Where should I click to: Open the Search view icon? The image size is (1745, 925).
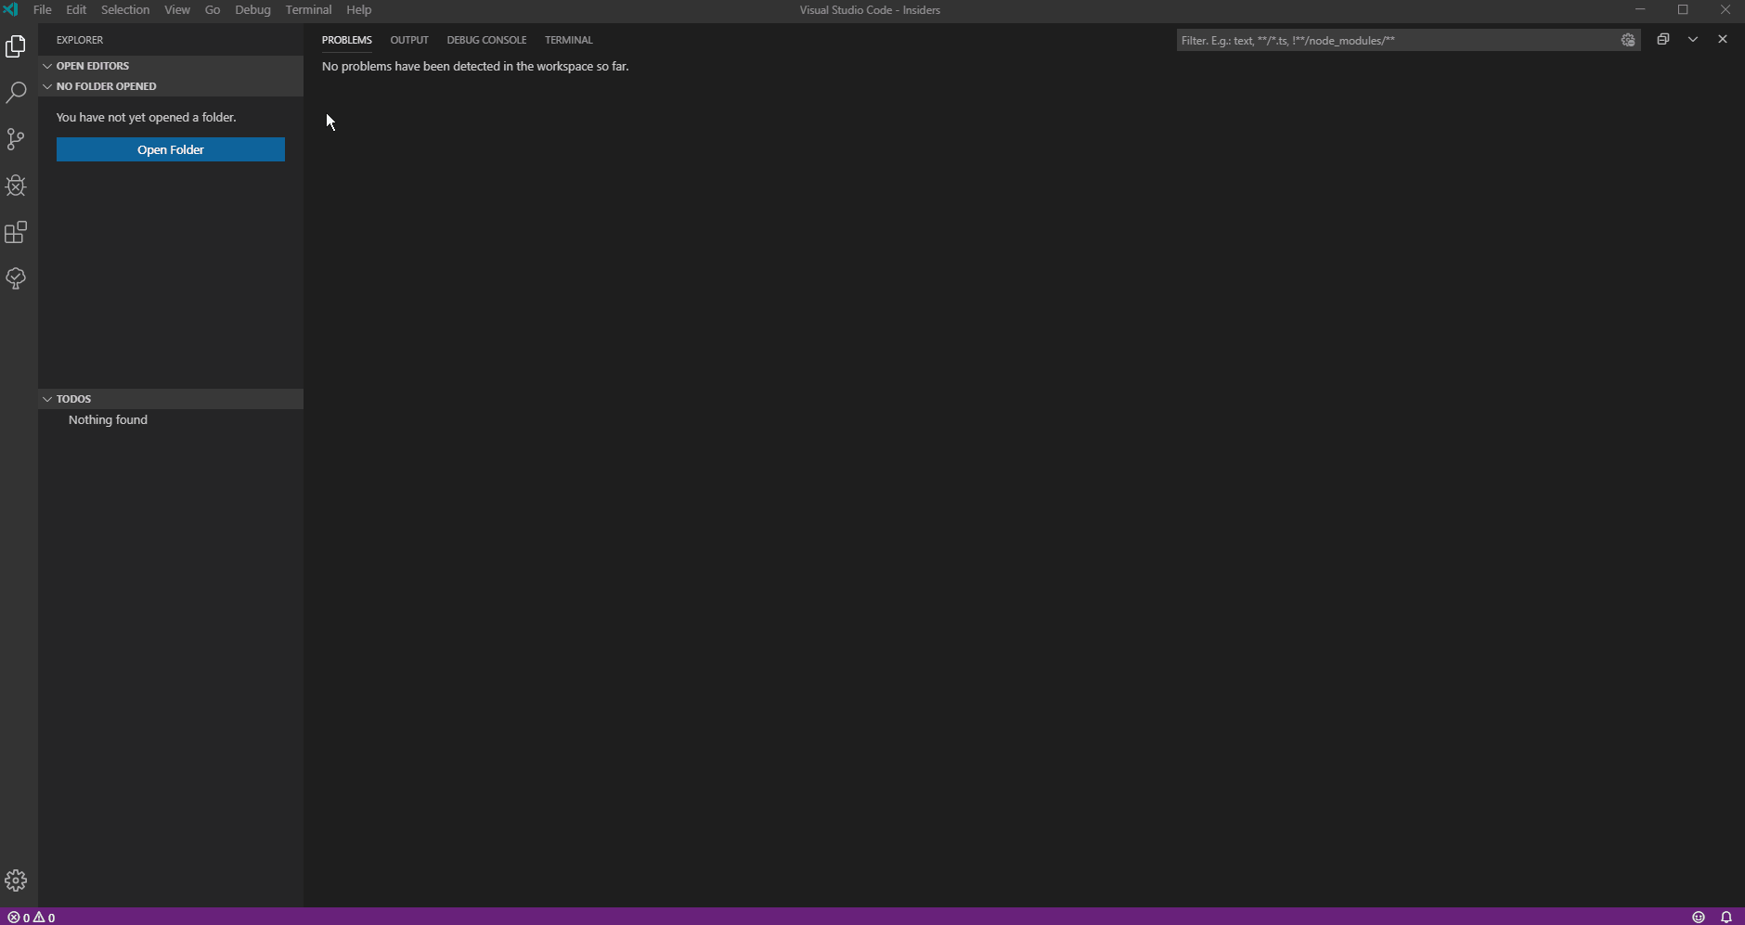point(16,92)
